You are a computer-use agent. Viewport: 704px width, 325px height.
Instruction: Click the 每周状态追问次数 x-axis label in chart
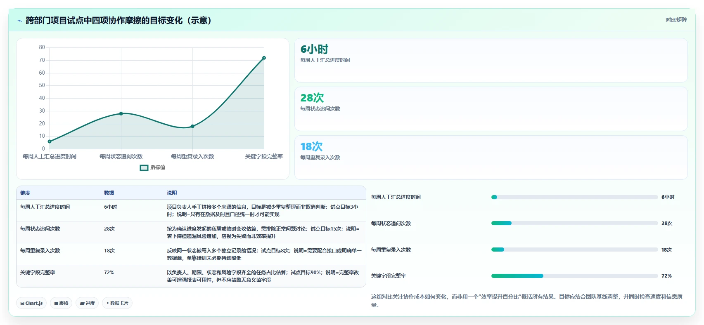(x=121, y=156)
